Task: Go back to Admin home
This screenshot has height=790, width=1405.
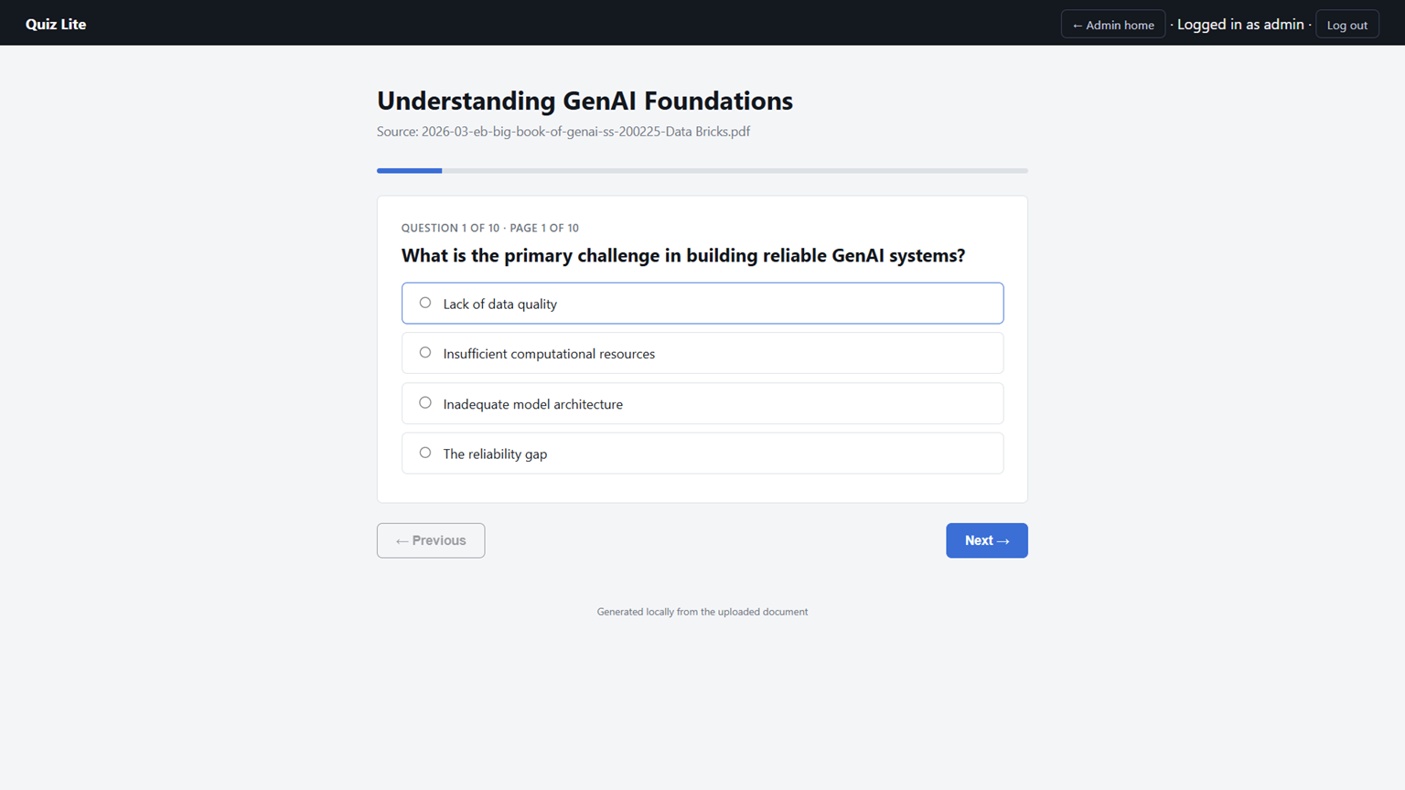Action: point(1112,25)
